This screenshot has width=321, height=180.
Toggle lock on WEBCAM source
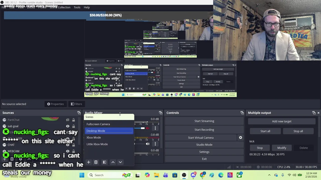point(73,151)
